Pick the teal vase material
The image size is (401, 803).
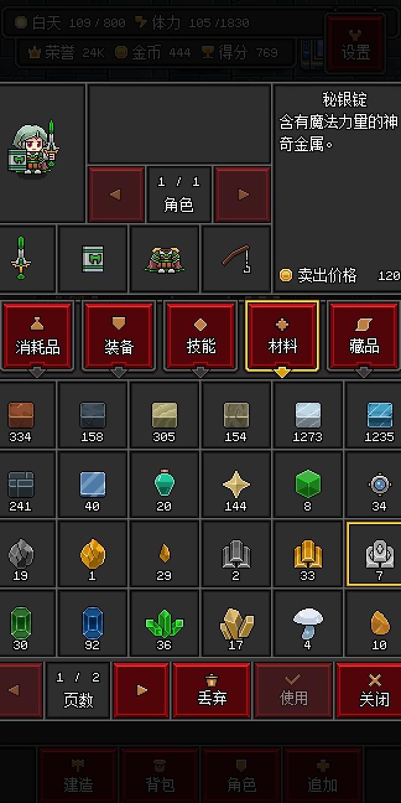(164, 484)
